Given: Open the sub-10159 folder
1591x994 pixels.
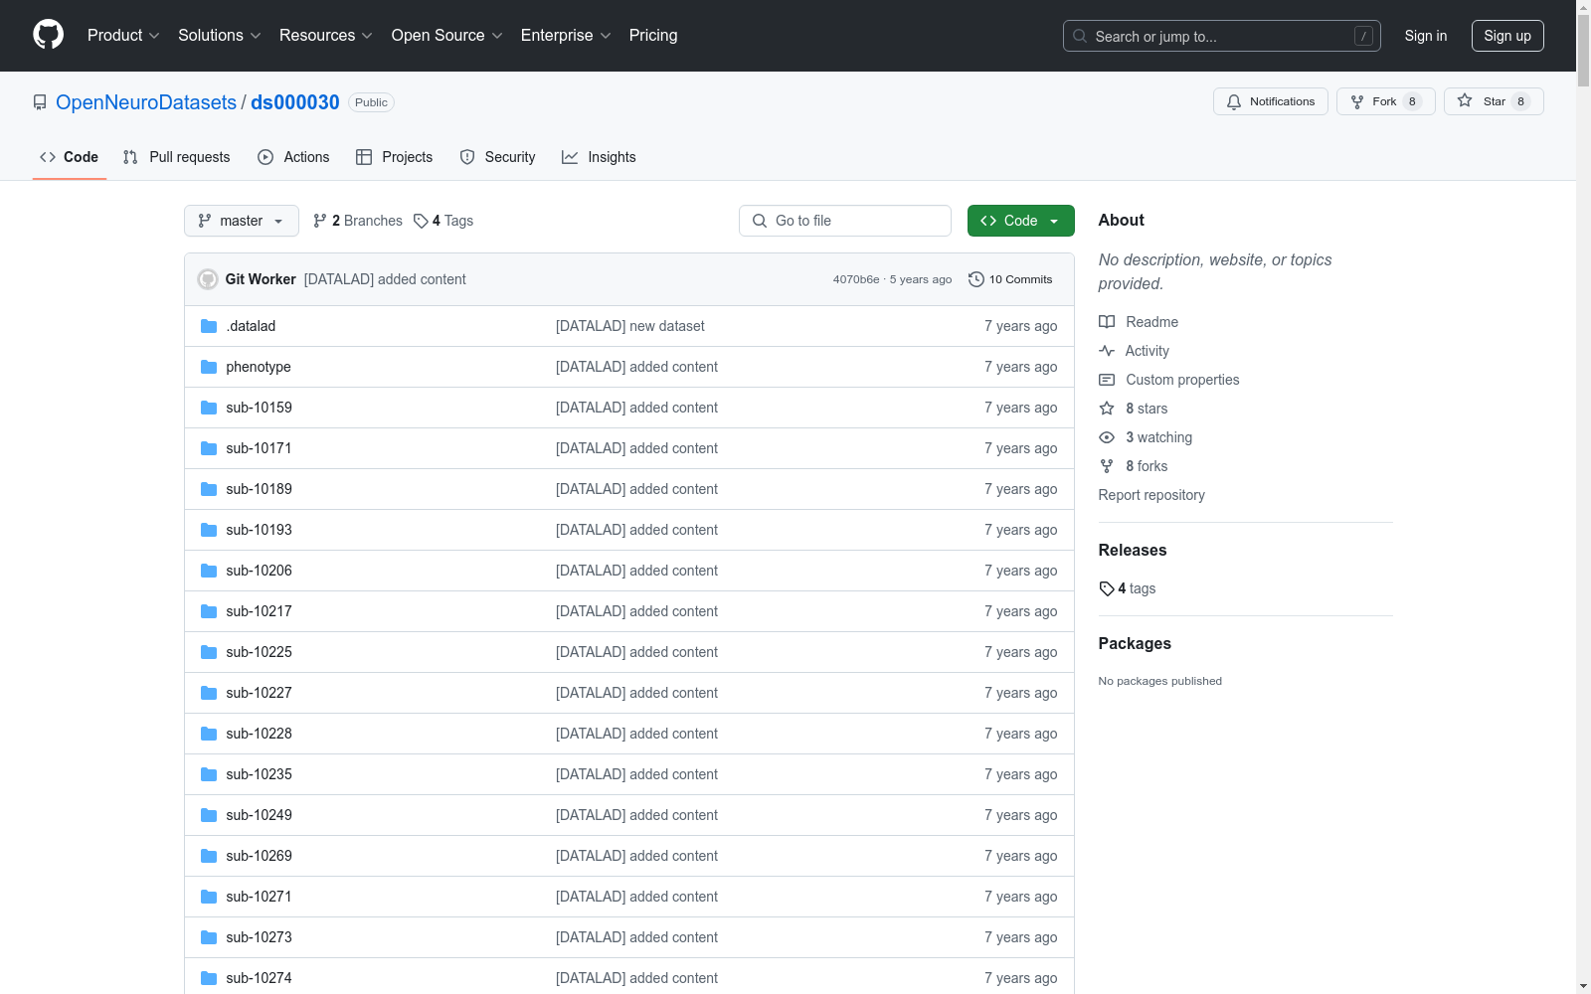Looking at the screenshot, I should (x=259, y=408).
